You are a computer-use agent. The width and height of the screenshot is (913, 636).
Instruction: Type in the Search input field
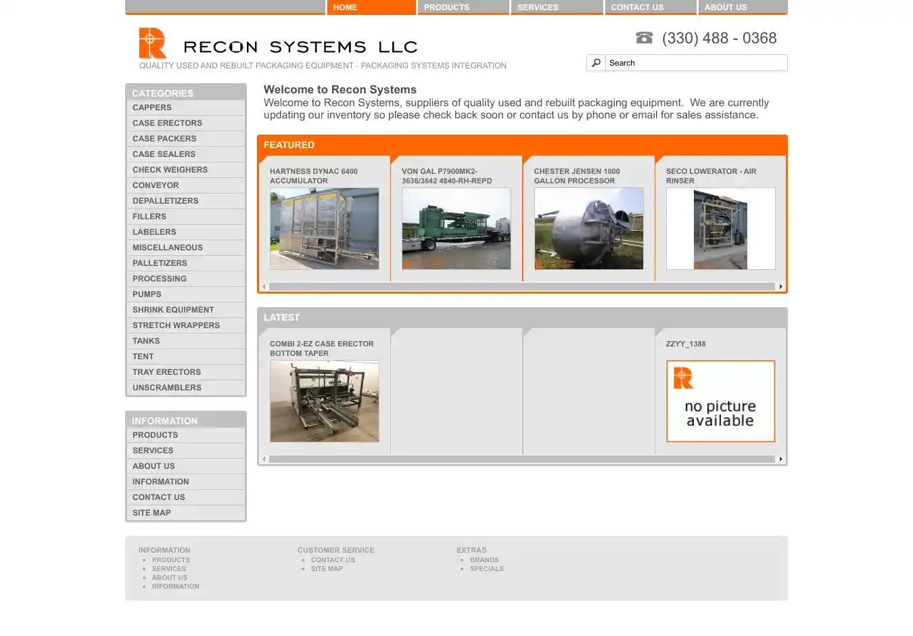(x=695, y=63)
